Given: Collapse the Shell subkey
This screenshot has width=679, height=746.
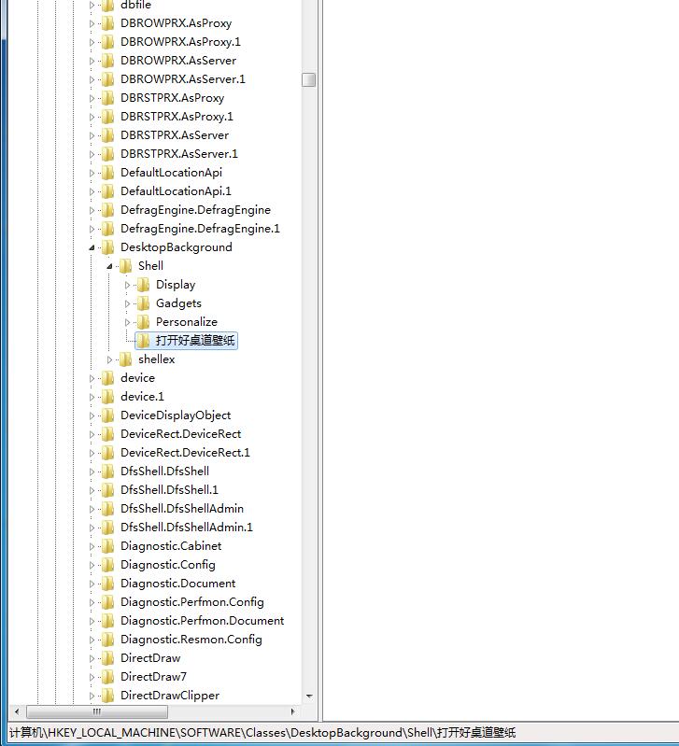Looking at the screenshot, I should 109,266.
